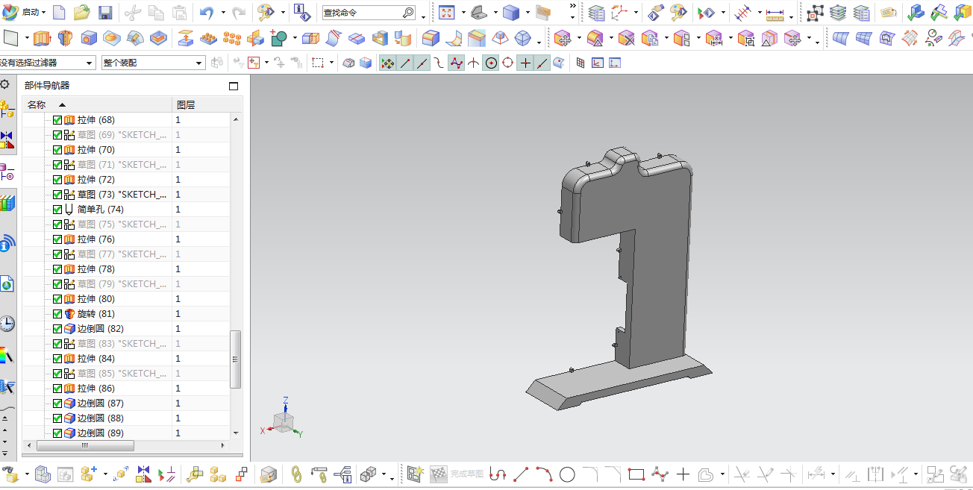Toggle the Enable Snap Point button
Viewport: 973px width, 490px height.
[387, 63]
